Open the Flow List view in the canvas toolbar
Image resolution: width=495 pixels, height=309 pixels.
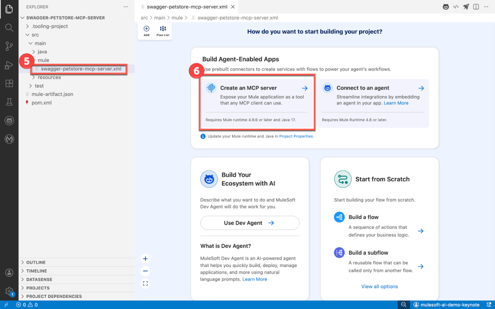click(x=163, y=29)
